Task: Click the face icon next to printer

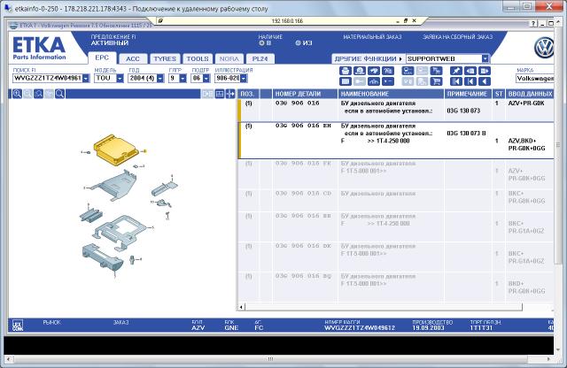Action: (360, 71)
